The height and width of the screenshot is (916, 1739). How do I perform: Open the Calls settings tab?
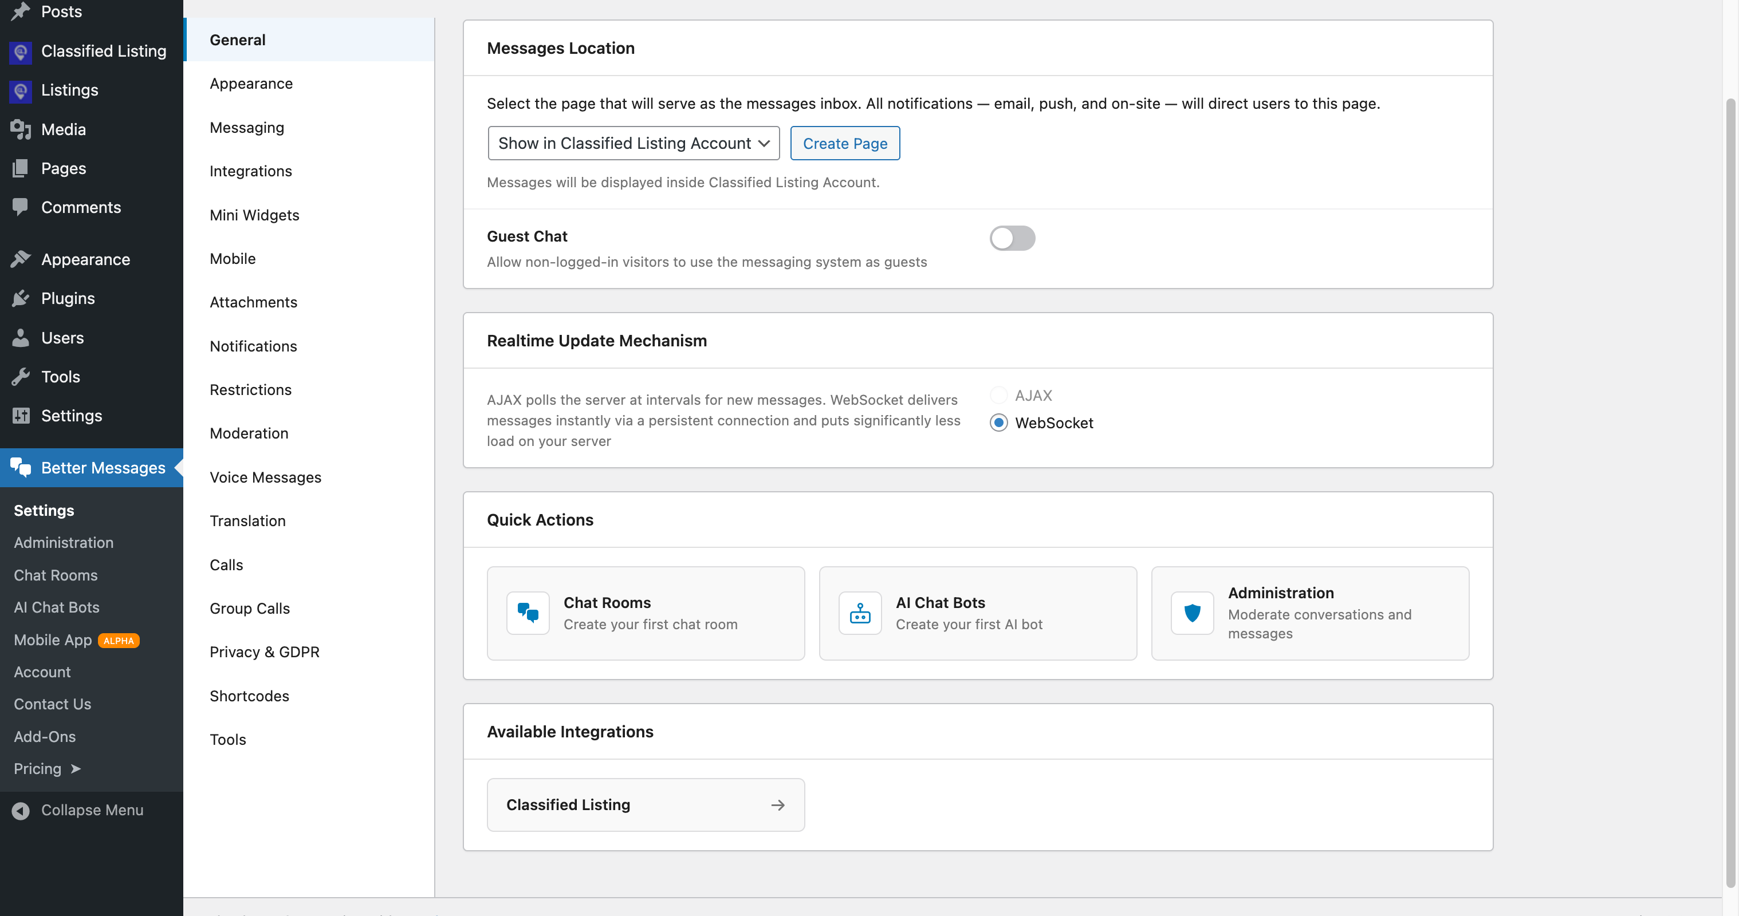click(309, 564)
